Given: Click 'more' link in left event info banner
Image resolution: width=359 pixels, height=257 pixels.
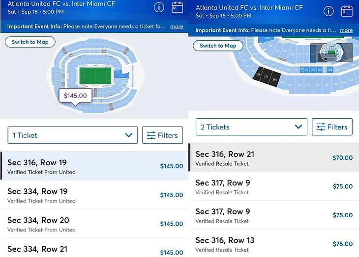Looking at the screenshot, I should click(x=177, y=26).
